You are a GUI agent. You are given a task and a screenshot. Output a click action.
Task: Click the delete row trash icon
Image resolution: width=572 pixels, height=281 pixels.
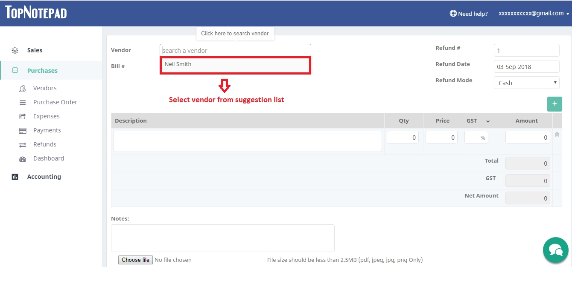point(557,135)
